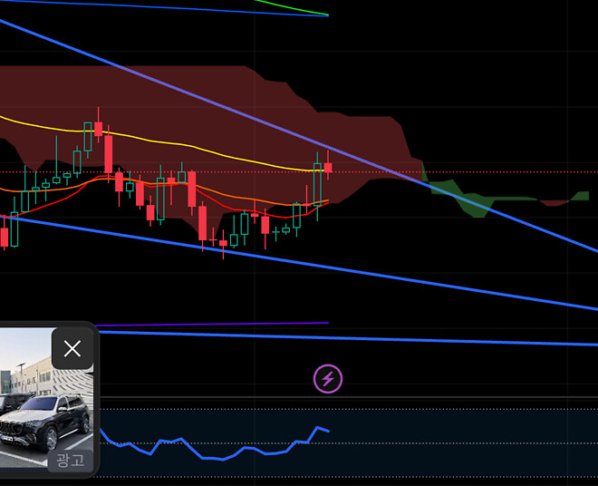The height and width of the screenshot is (486, 598).
Task: Select the orange moving average line
Action: (x=227, y=194)
